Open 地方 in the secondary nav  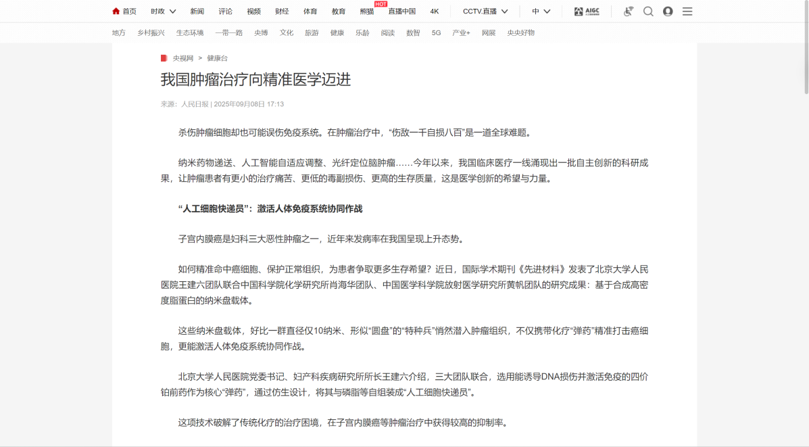119,32
